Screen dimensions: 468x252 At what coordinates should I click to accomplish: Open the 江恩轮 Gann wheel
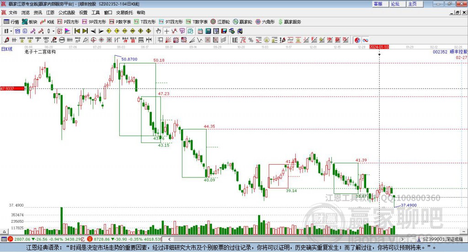pos(220,22)
